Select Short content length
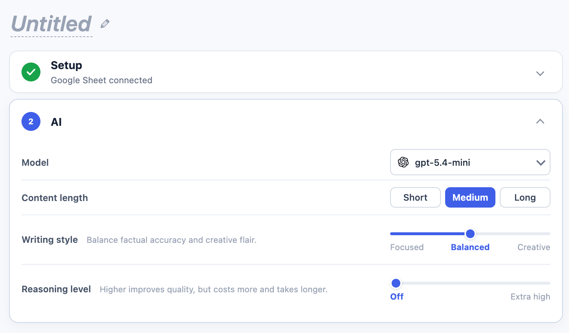Image resolution: width=569 pixels, height=333 pixels. tap(415, 197)
